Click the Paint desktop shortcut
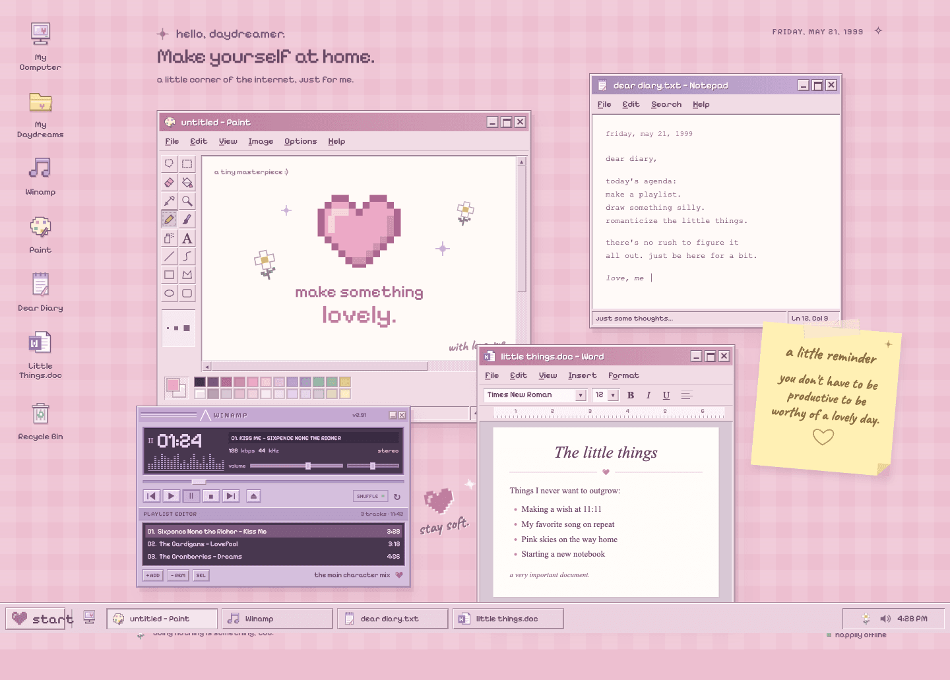 click(40, 235)
